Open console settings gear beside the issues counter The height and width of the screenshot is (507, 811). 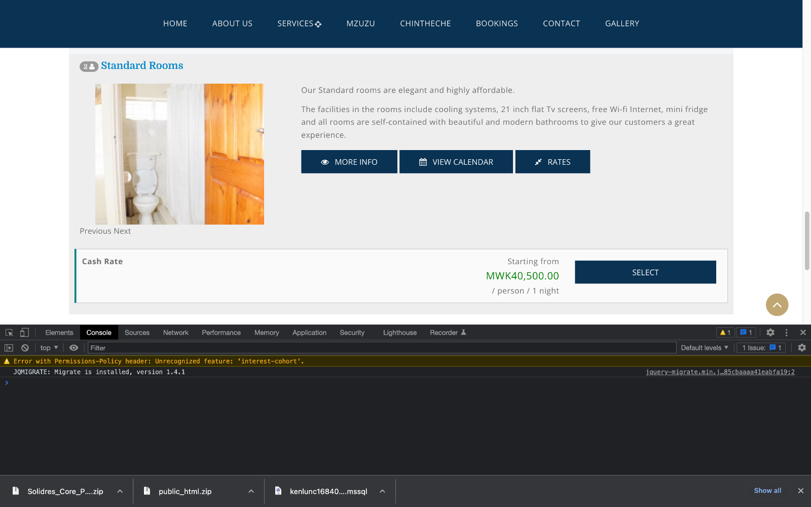802,348
